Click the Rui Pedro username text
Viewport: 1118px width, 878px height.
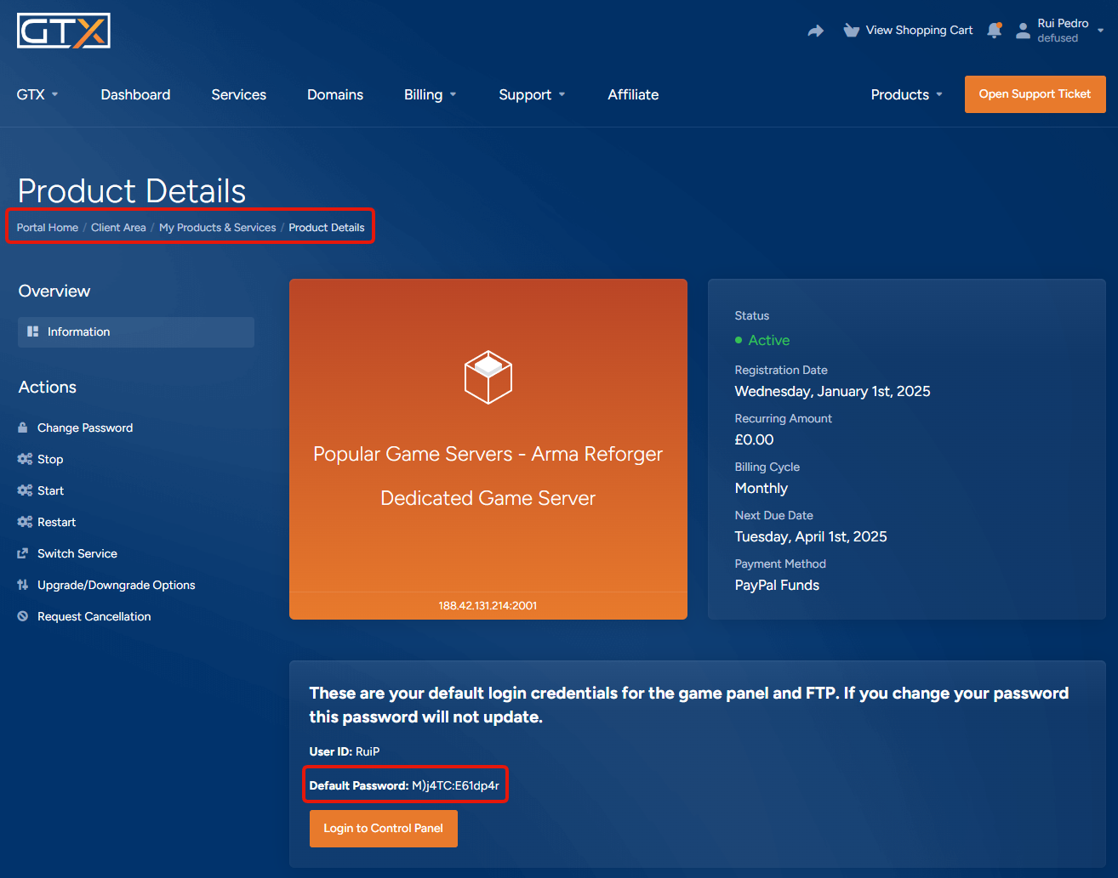coord(1063,23)
